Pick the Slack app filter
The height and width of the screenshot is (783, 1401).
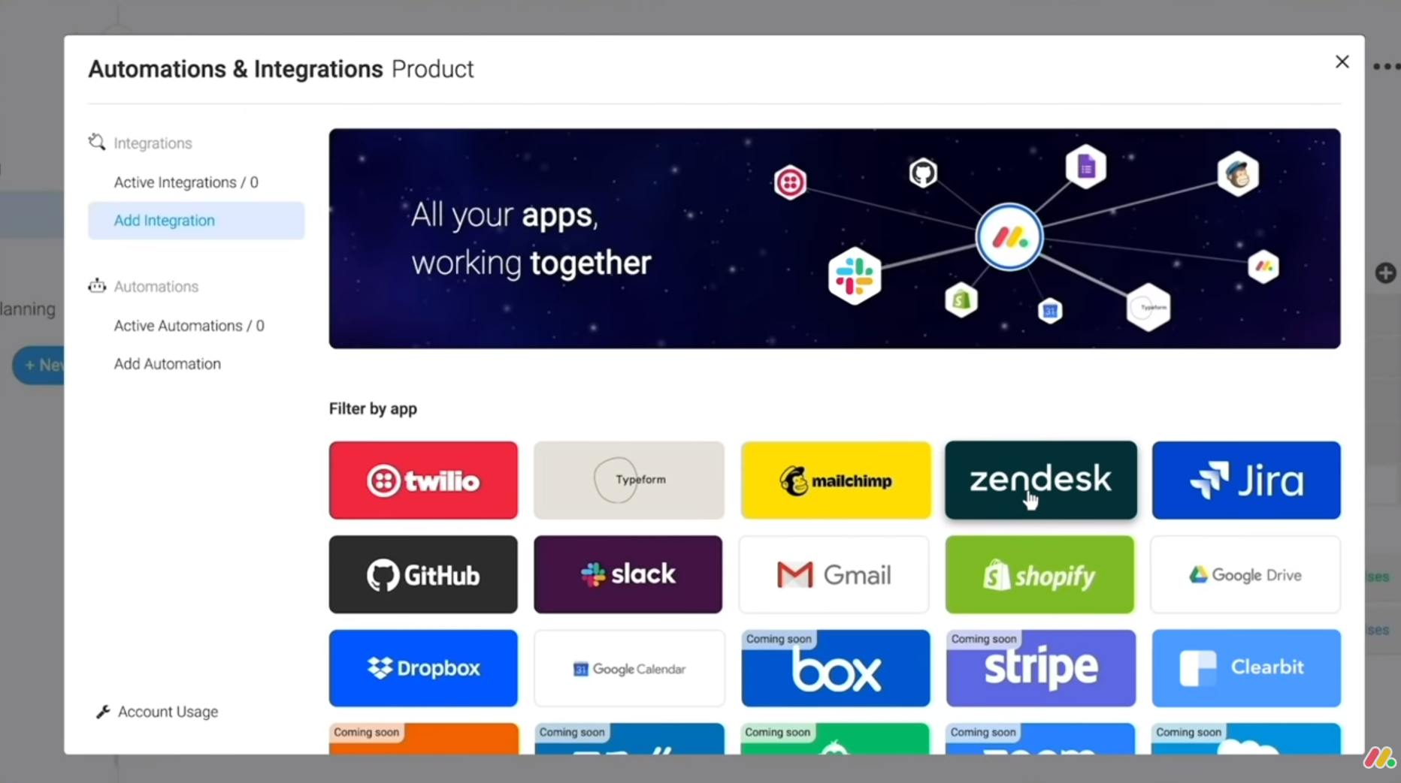pos(628,574)
